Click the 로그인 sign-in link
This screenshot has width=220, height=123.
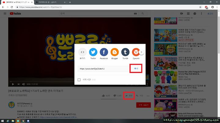click(210, 14)
